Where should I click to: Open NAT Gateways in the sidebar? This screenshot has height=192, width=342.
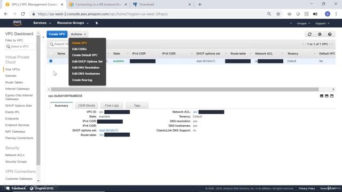point(15,132)
